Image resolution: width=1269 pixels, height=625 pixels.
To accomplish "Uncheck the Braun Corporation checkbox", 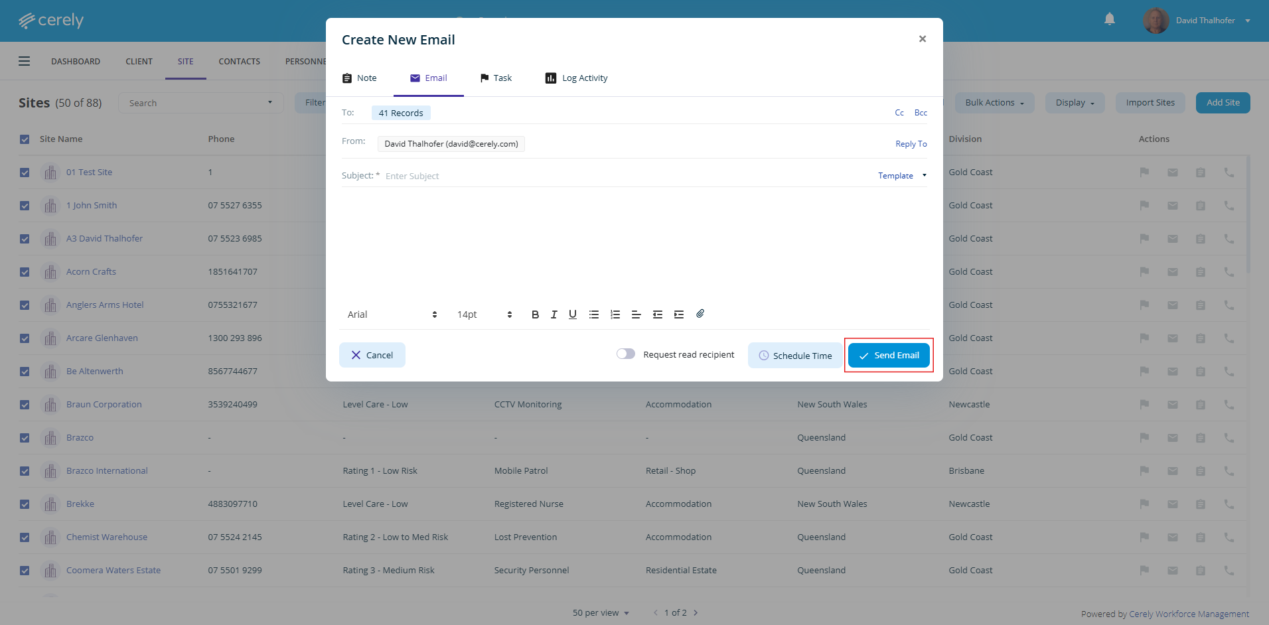I will click(x=25, y=405).
